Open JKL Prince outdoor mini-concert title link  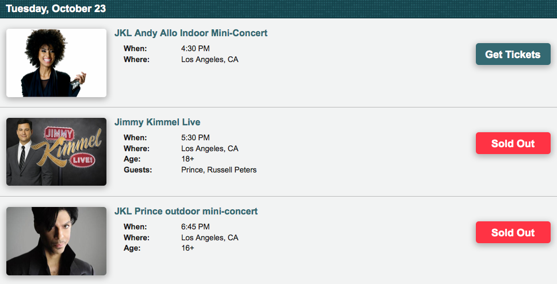[x=186, y=212]
